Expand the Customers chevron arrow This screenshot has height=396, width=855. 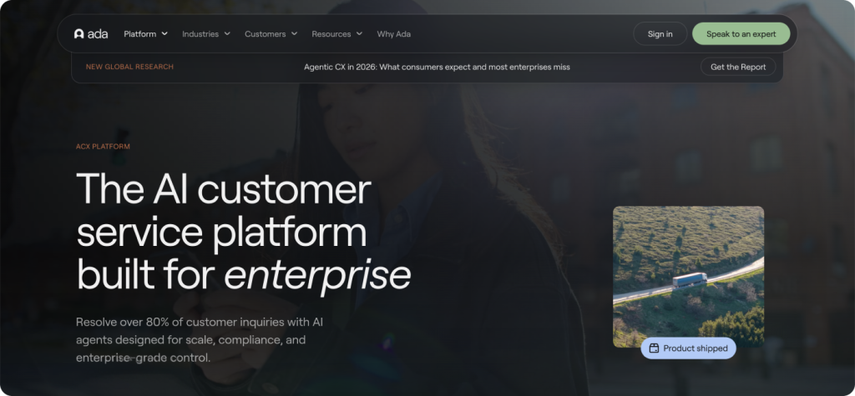coord(294,34)
